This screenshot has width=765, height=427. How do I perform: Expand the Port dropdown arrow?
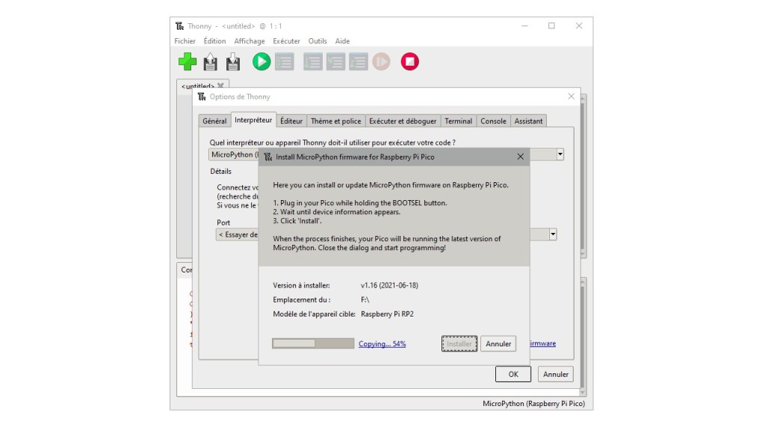click(553, 234)
